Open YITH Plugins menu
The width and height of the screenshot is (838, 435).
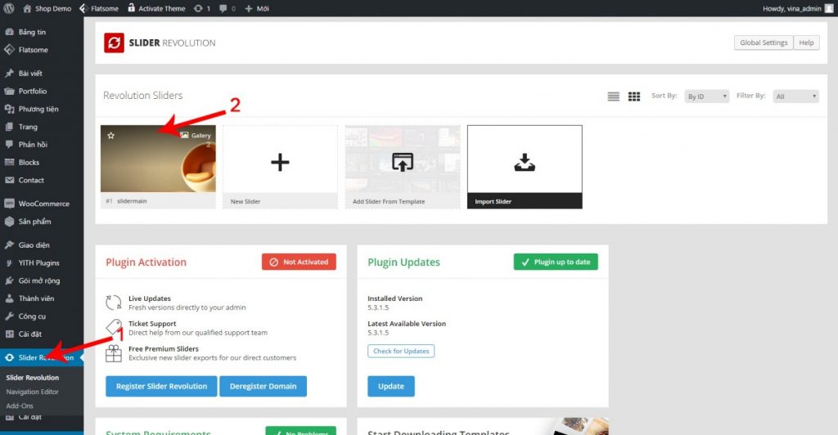tap(38, 263)
